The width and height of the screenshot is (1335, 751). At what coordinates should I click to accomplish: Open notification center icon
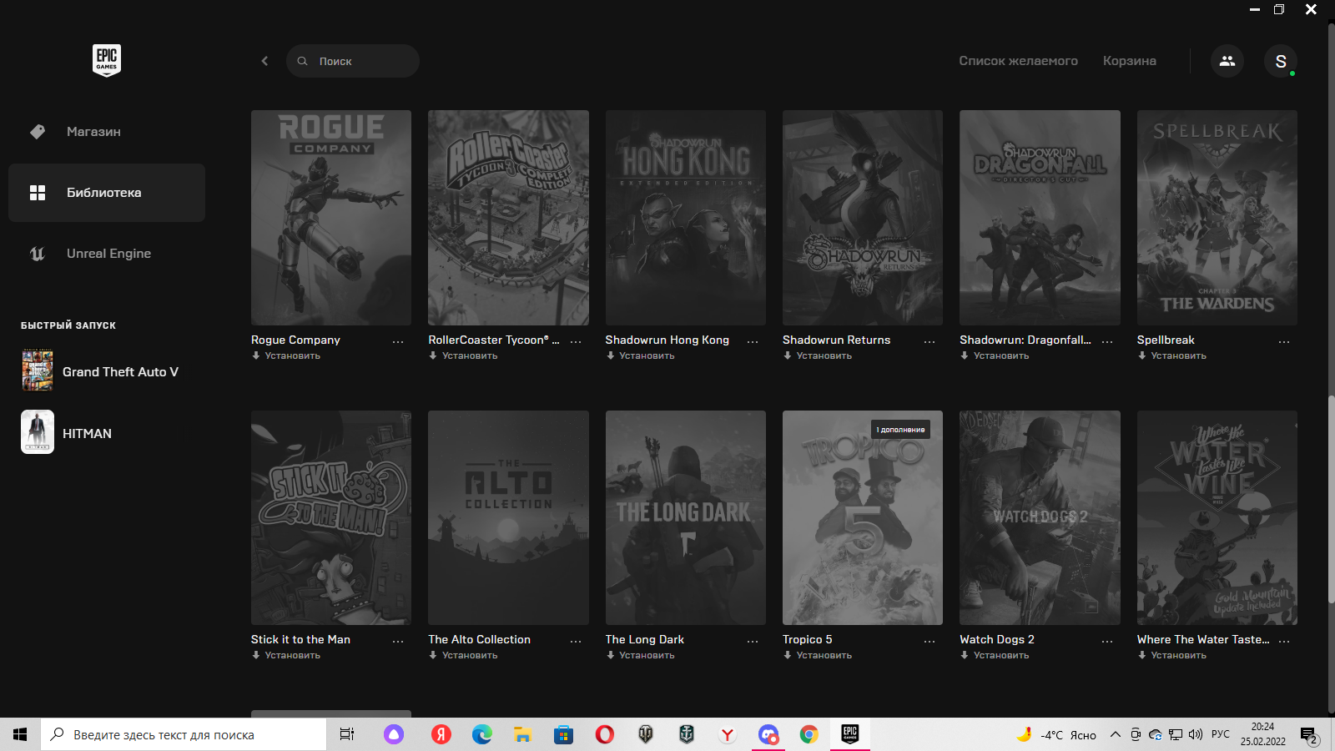pos(1309,735)
